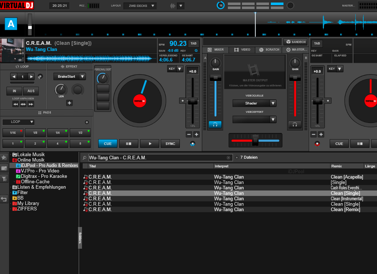The width and height of the screenshot is (377, 274).
Task: Clear the search field with X icon
Action: point(229,158)
